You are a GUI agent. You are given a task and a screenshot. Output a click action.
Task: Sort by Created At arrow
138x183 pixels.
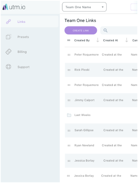tap(127, 40)
